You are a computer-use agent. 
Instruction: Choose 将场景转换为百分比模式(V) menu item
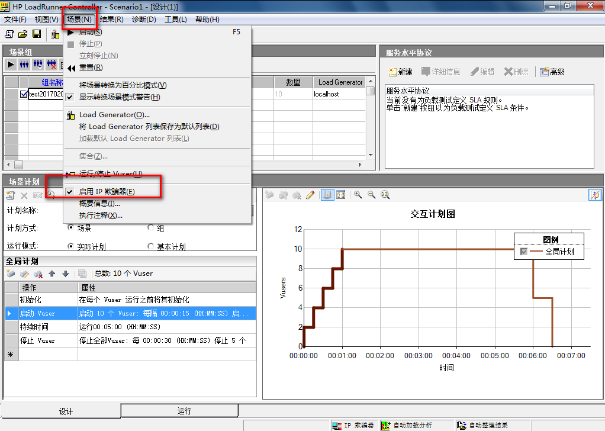pyautogui.click(x=123, y=85)
